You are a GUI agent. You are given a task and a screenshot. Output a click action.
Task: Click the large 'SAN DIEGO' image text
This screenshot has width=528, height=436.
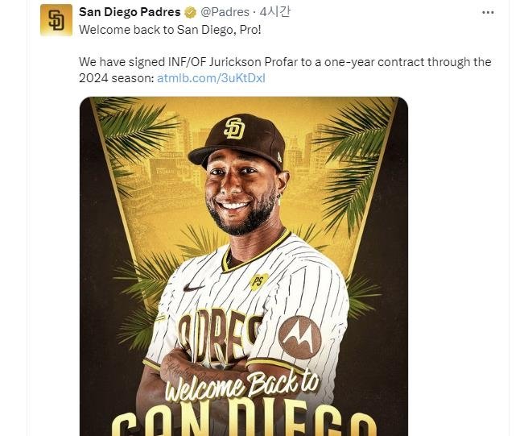click(x=241, y=423)
